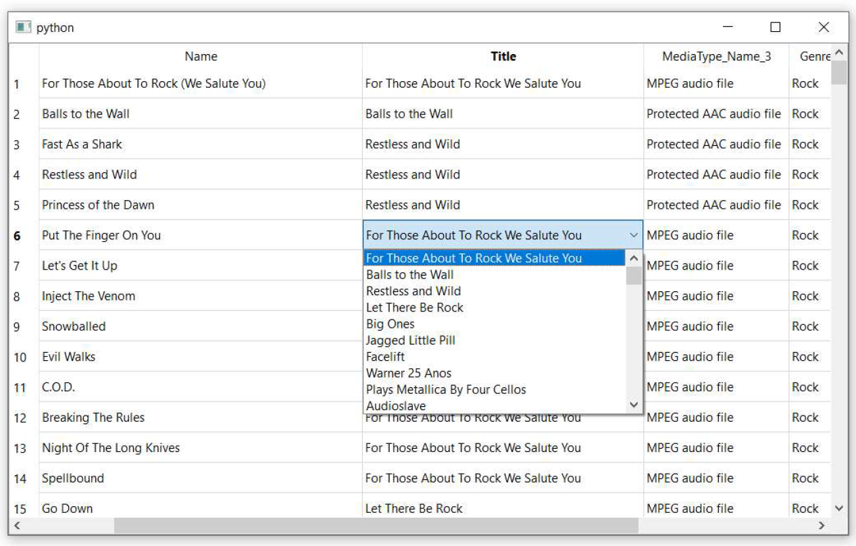Pick 'Facelift' from the dropdown list
The image size is (856, 546).
495,357
